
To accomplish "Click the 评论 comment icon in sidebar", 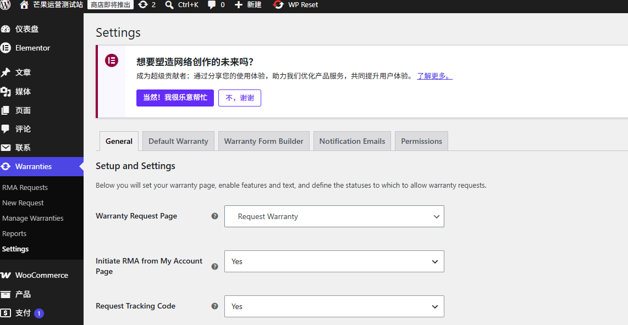I will (5, 128).
